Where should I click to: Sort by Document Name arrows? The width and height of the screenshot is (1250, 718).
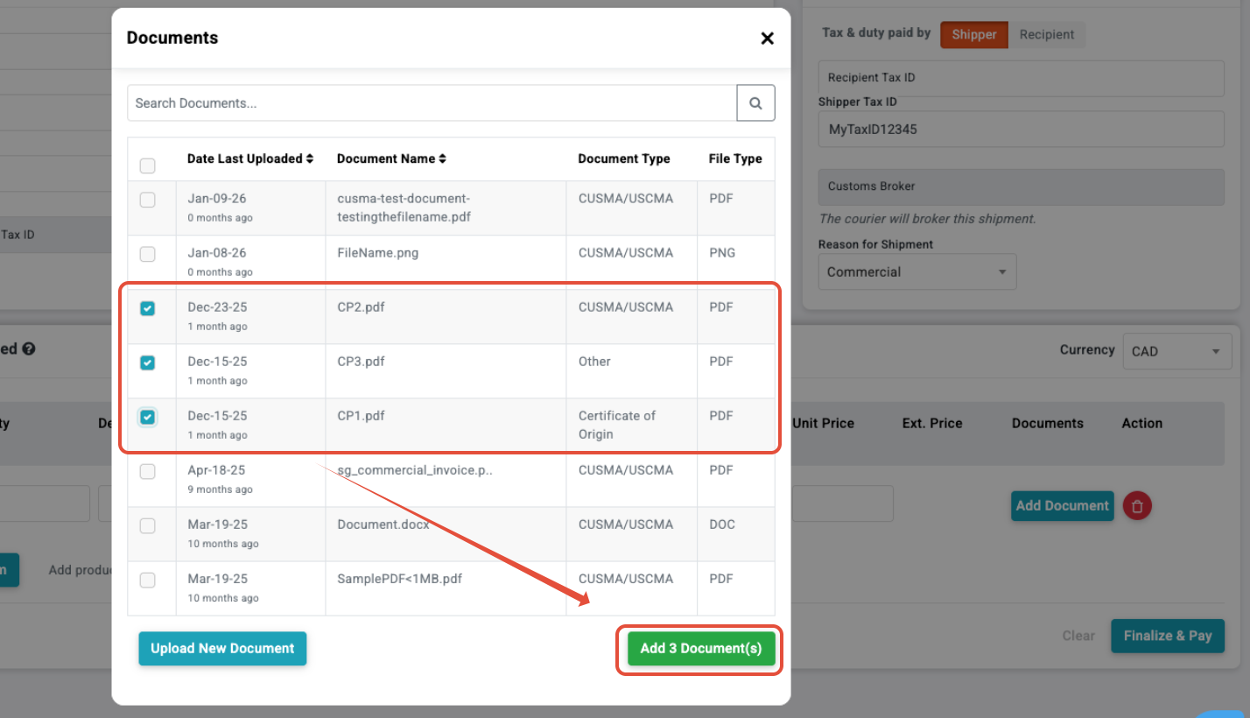[x=442, y=158]
